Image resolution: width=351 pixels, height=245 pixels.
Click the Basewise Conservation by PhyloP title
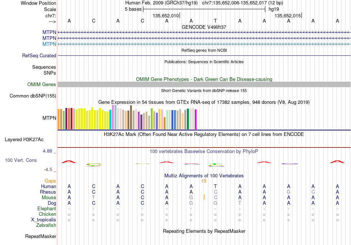204,152
